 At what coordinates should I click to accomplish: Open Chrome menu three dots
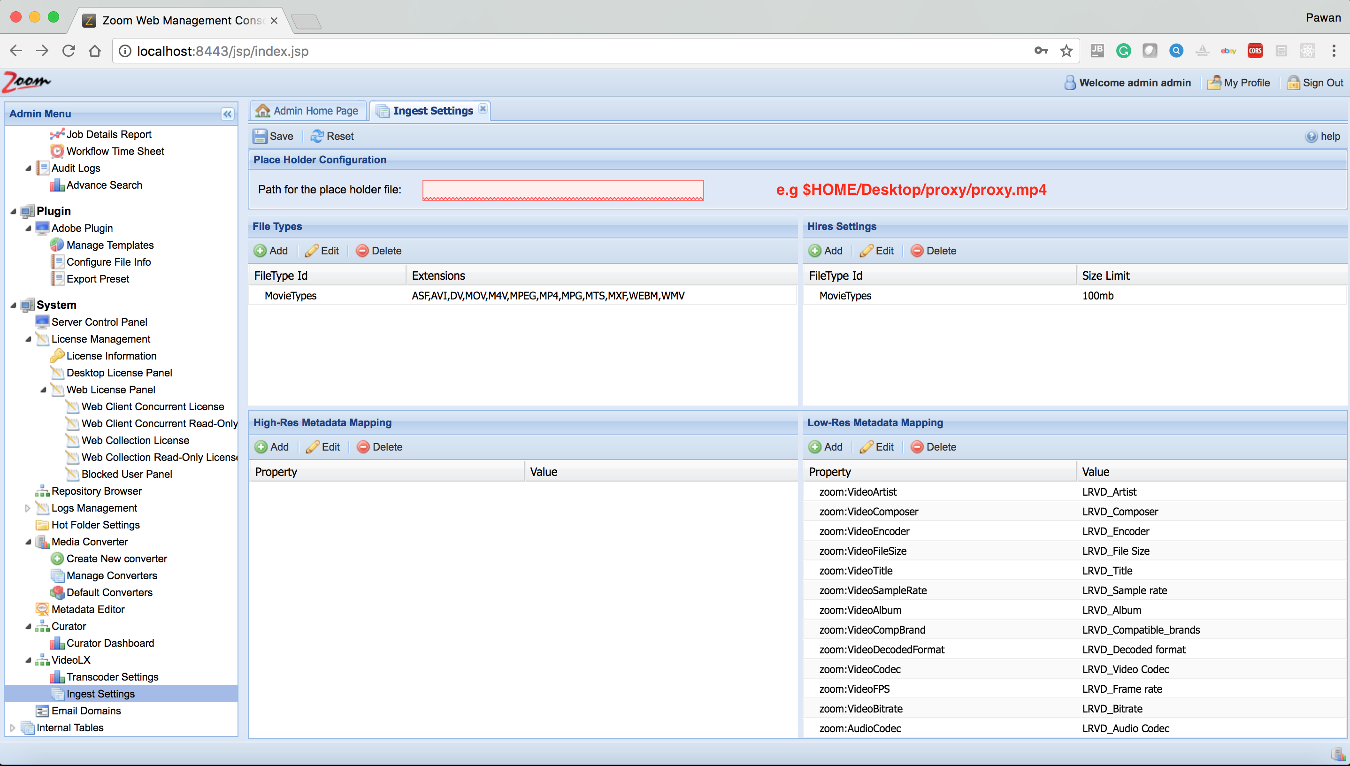1334,51
